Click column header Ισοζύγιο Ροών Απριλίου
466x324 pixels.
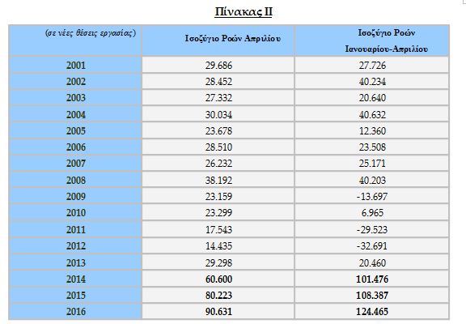[x=233, y=39]
